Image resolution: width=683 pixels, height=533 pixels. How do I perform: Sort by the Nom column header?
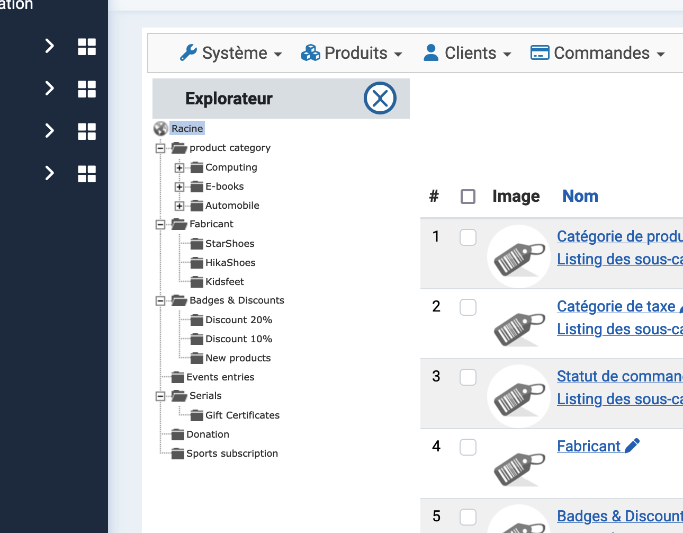click(580, 197)
